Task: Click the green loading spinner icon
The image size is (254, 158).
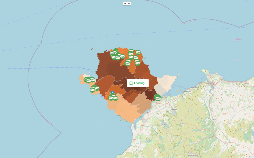Action: pos(131,83)
